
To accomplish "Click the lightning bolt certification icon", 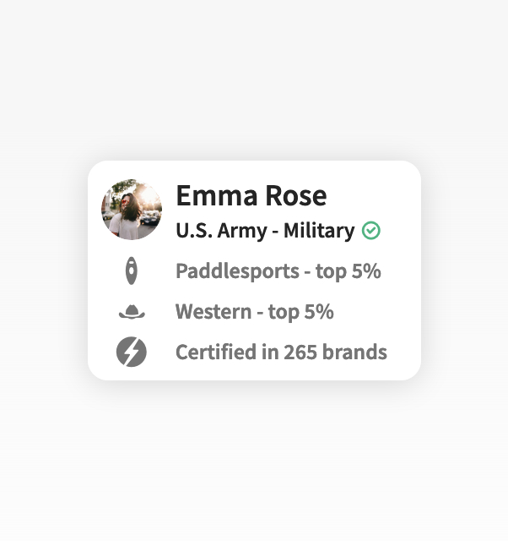I will pyautogui.click(x=131, y=352).
